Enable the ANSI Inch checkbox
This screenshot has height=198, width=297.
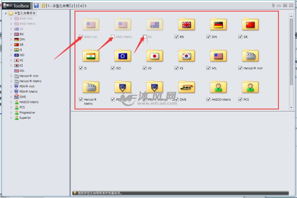[81, 37]
